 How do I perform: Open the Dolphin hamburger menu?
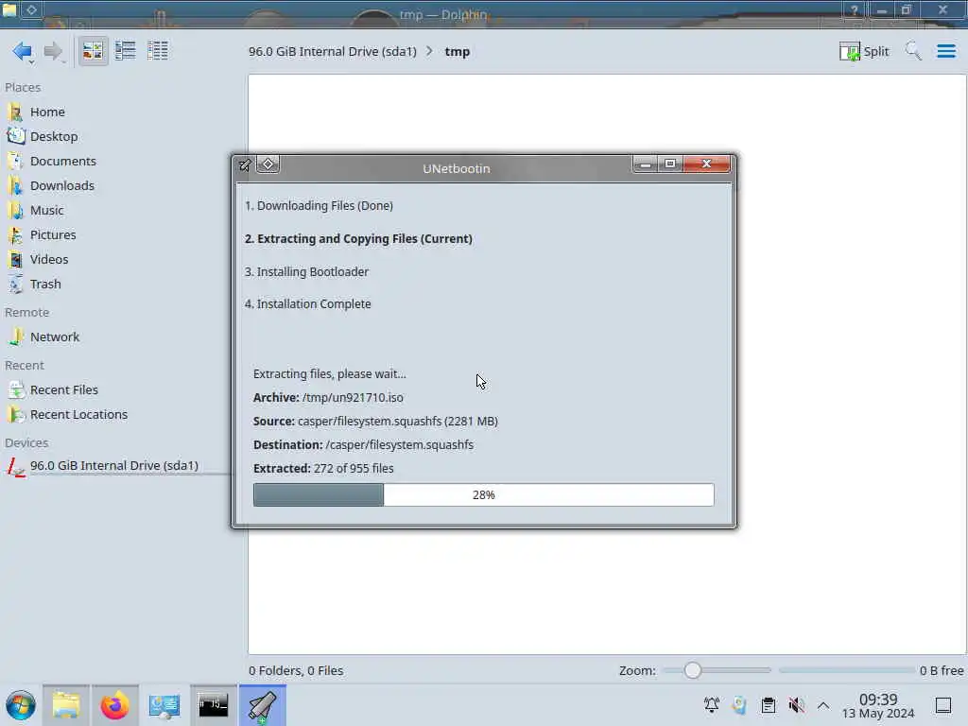click(x=945, y=51)
